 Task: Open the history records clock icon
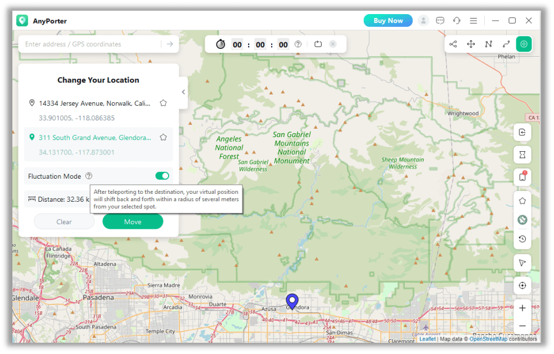click(x=522, y=239)
